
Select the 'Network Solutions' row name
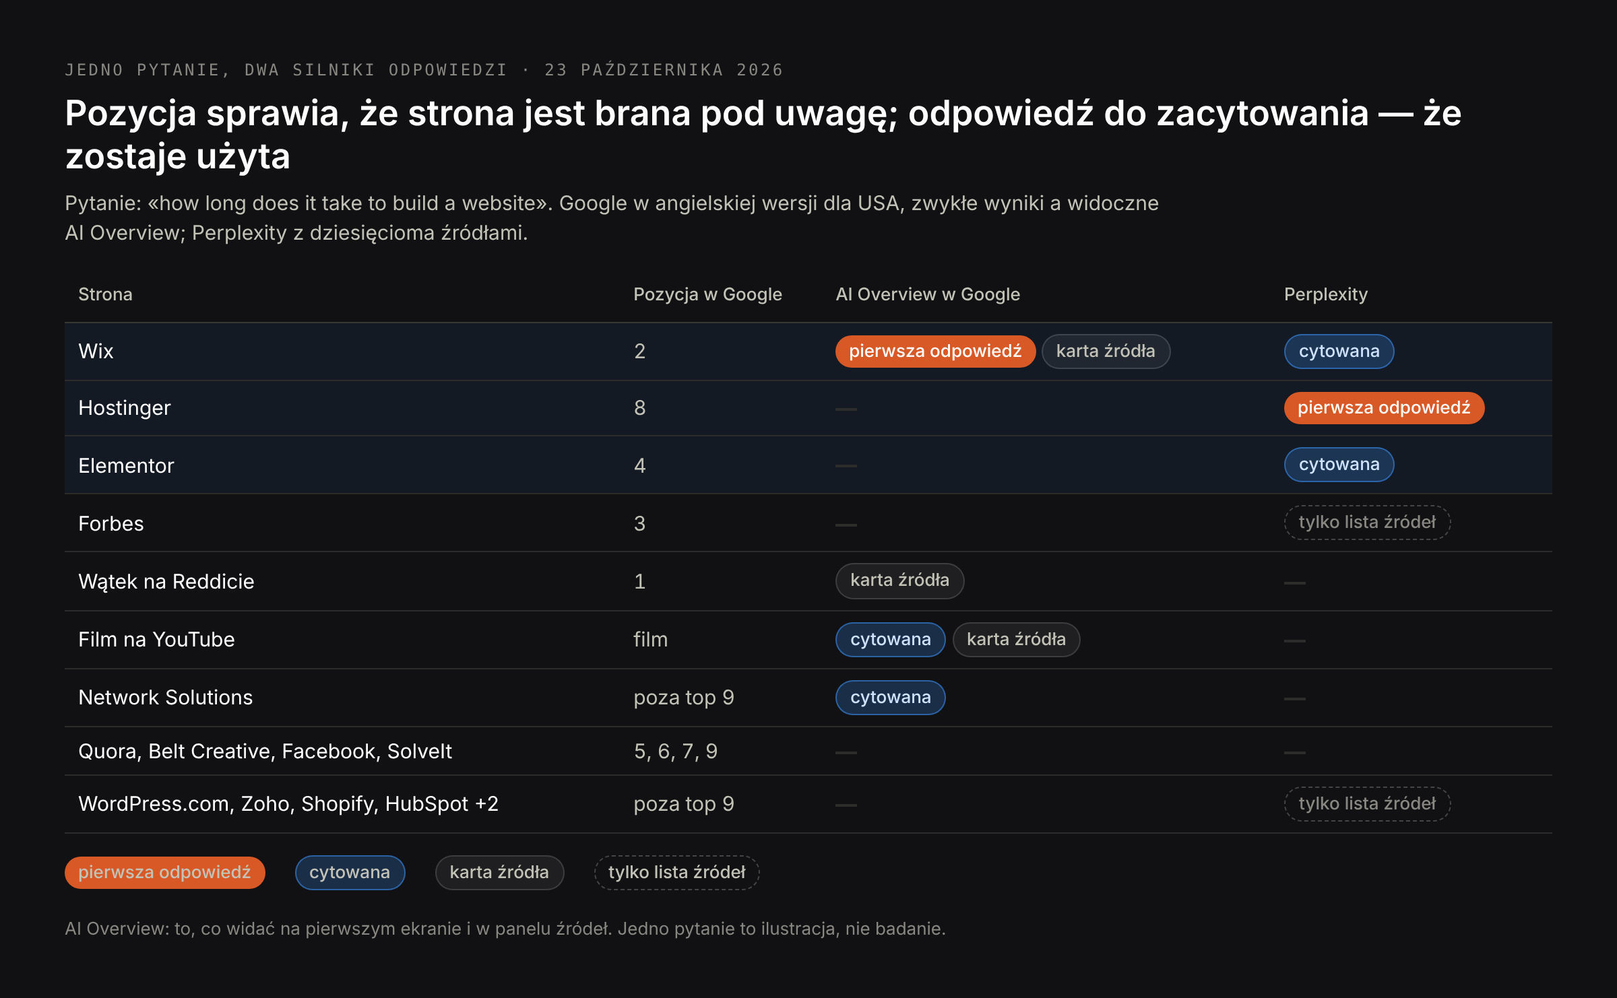[166, 697]
